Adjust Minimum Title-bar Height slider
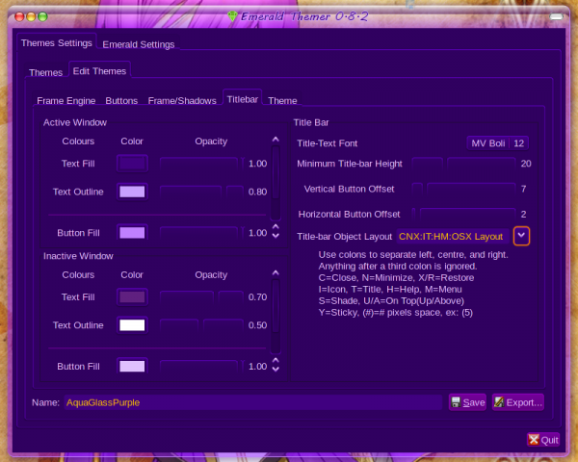 (463, 164)
